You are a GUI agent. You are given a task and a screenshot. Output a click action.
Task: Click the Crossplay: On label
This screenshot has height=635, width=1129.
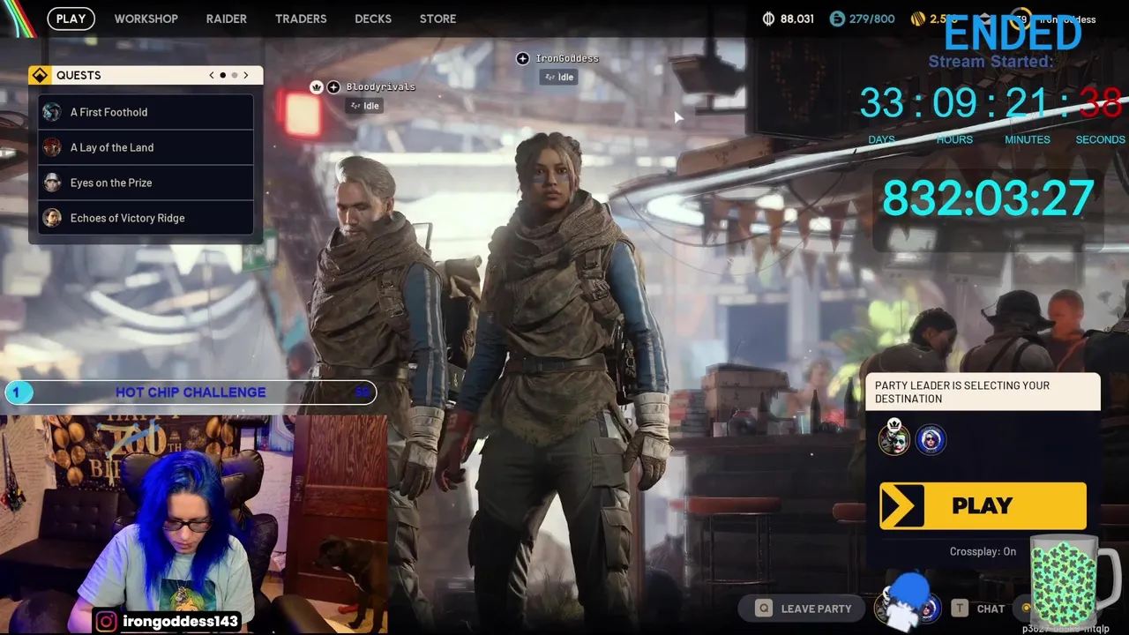(983, 551)
